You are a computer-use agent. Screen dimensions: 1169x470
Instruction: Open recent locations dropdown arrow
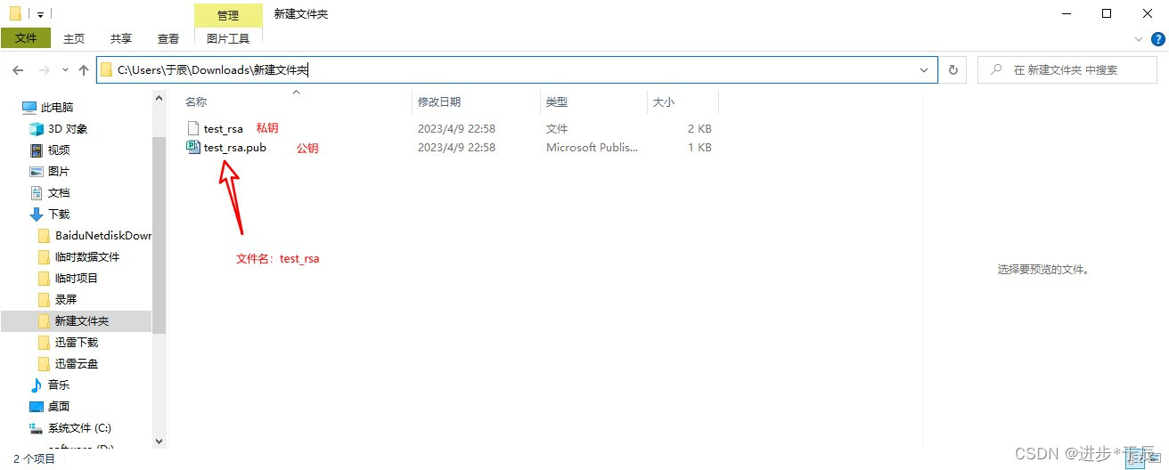click(x=65, y=70)
